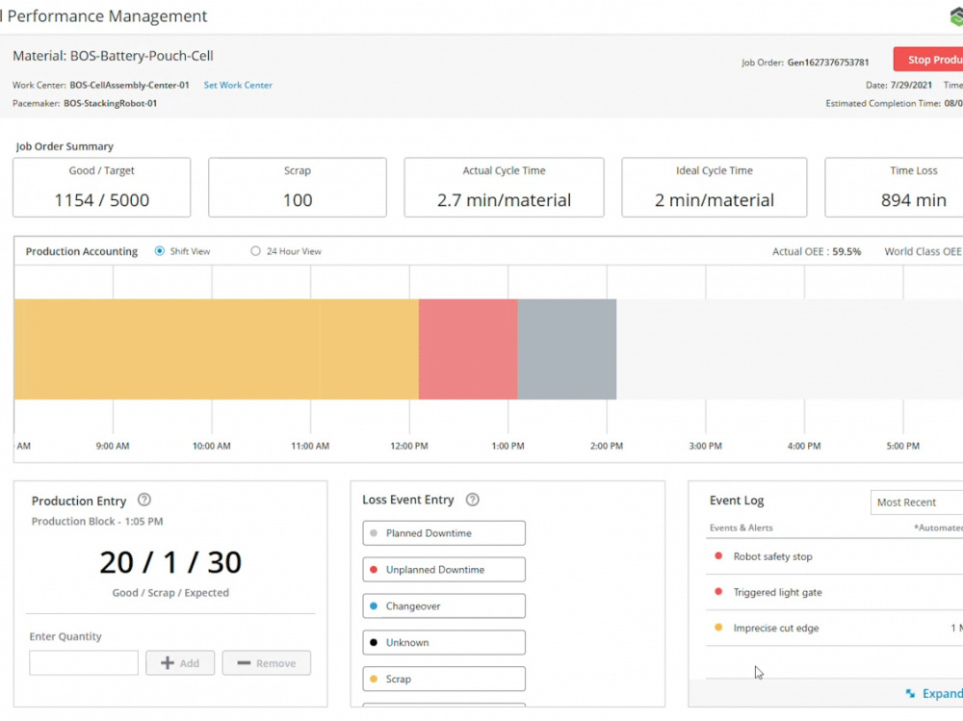Click the green logo icon at top right
Viewport: 963px width, 721px height.
[x=956, y=16]
